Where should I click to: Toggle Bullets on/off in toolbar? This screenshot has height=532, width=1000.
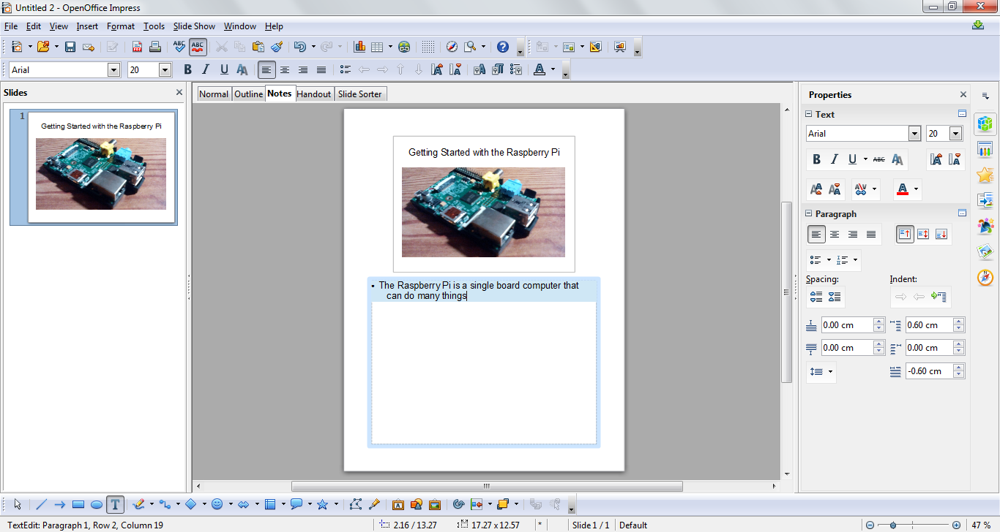[346, 69]
